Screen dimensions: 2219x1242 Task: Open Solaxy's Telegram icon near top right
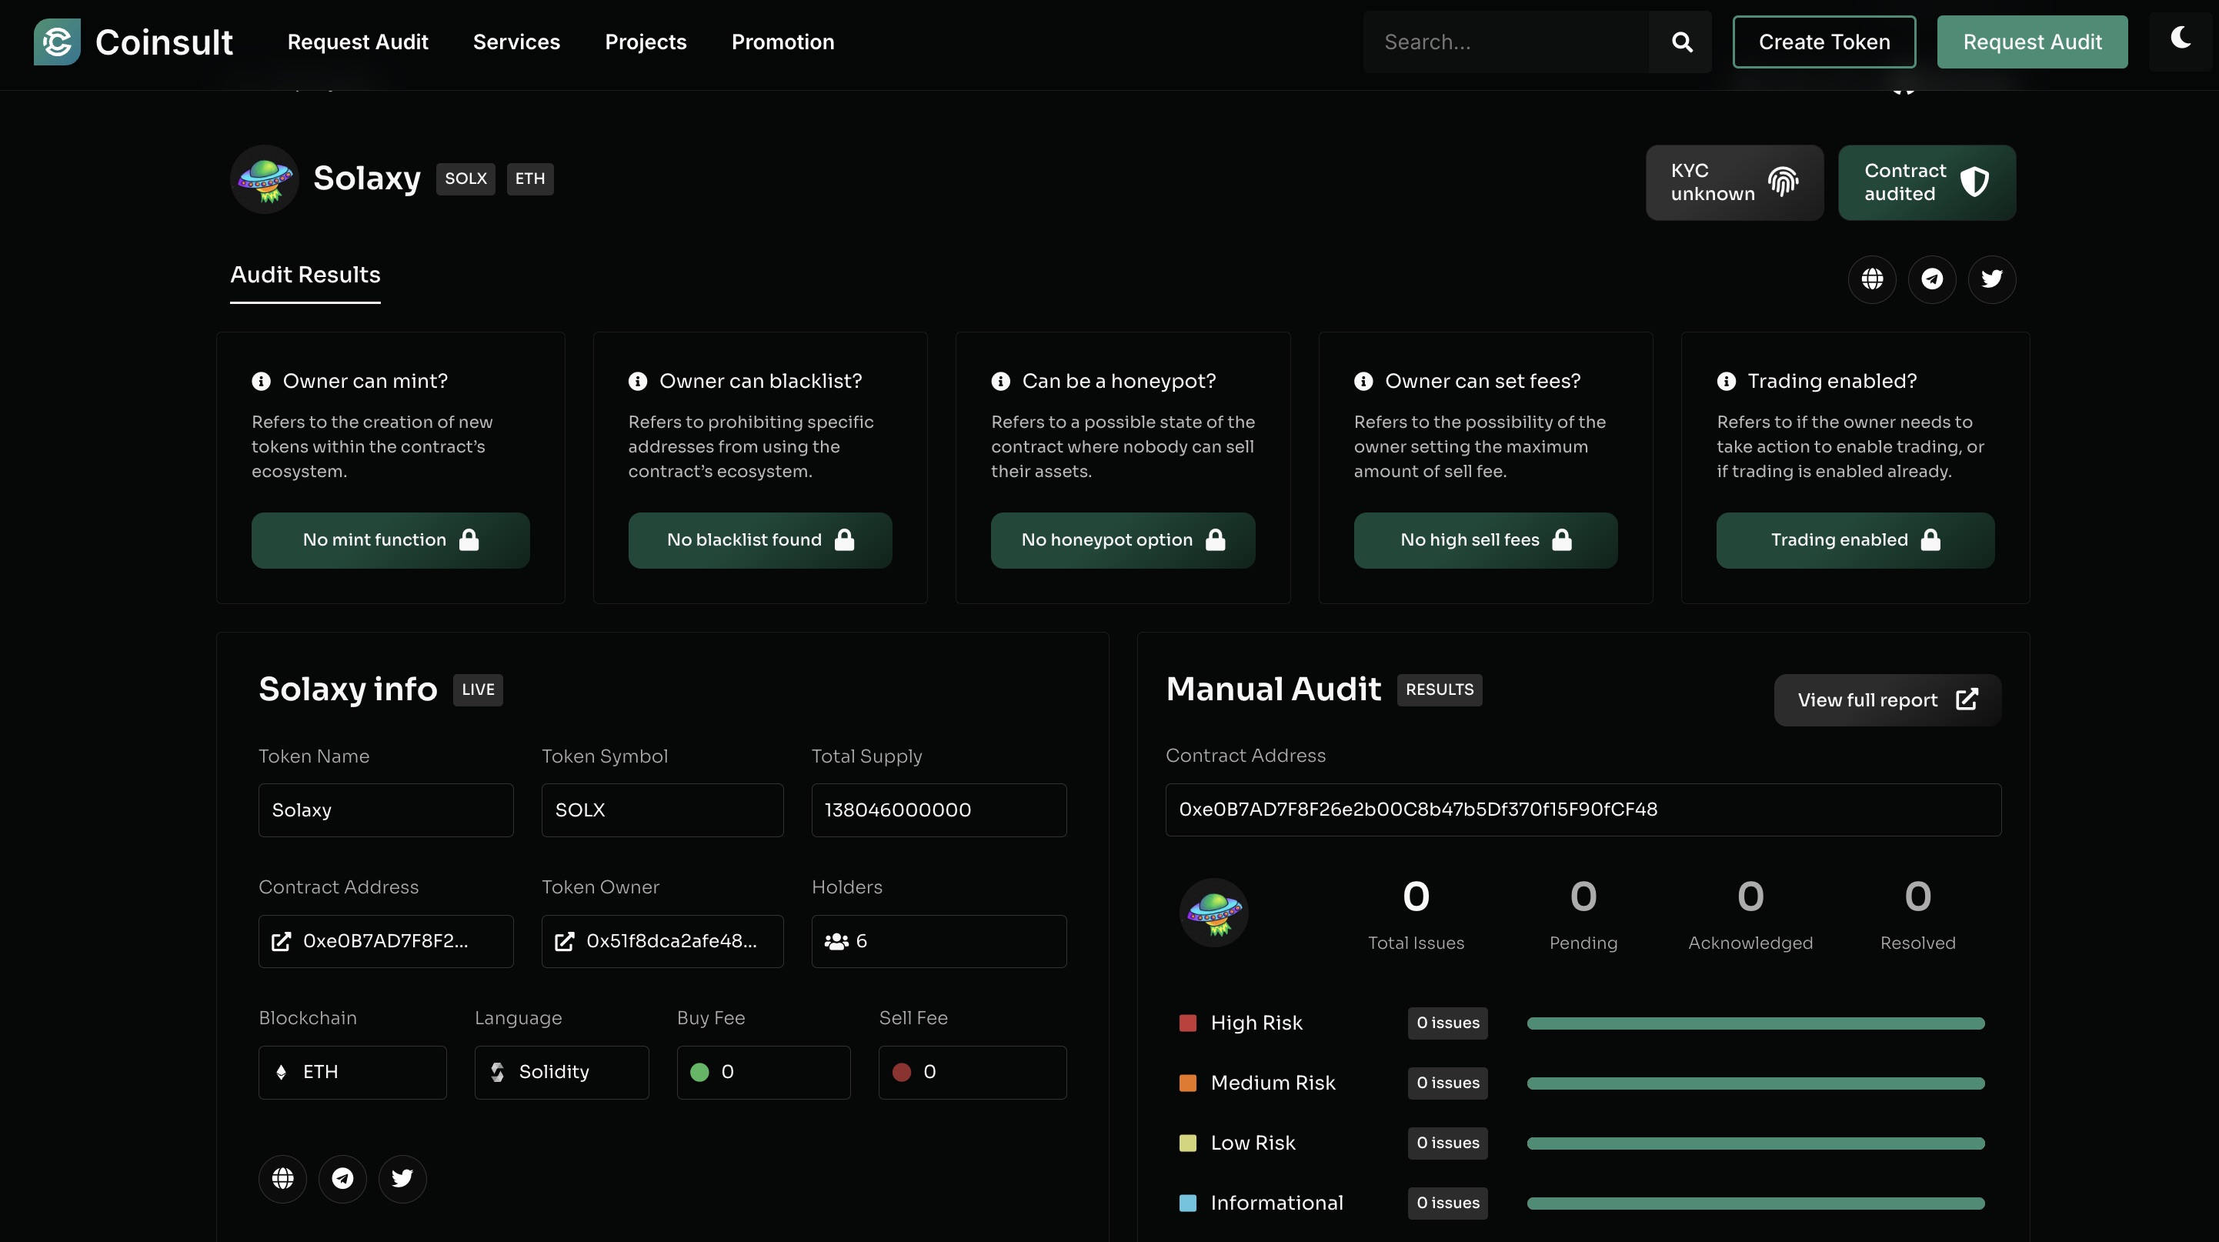pyautogui.click(x=1932, y=279)
